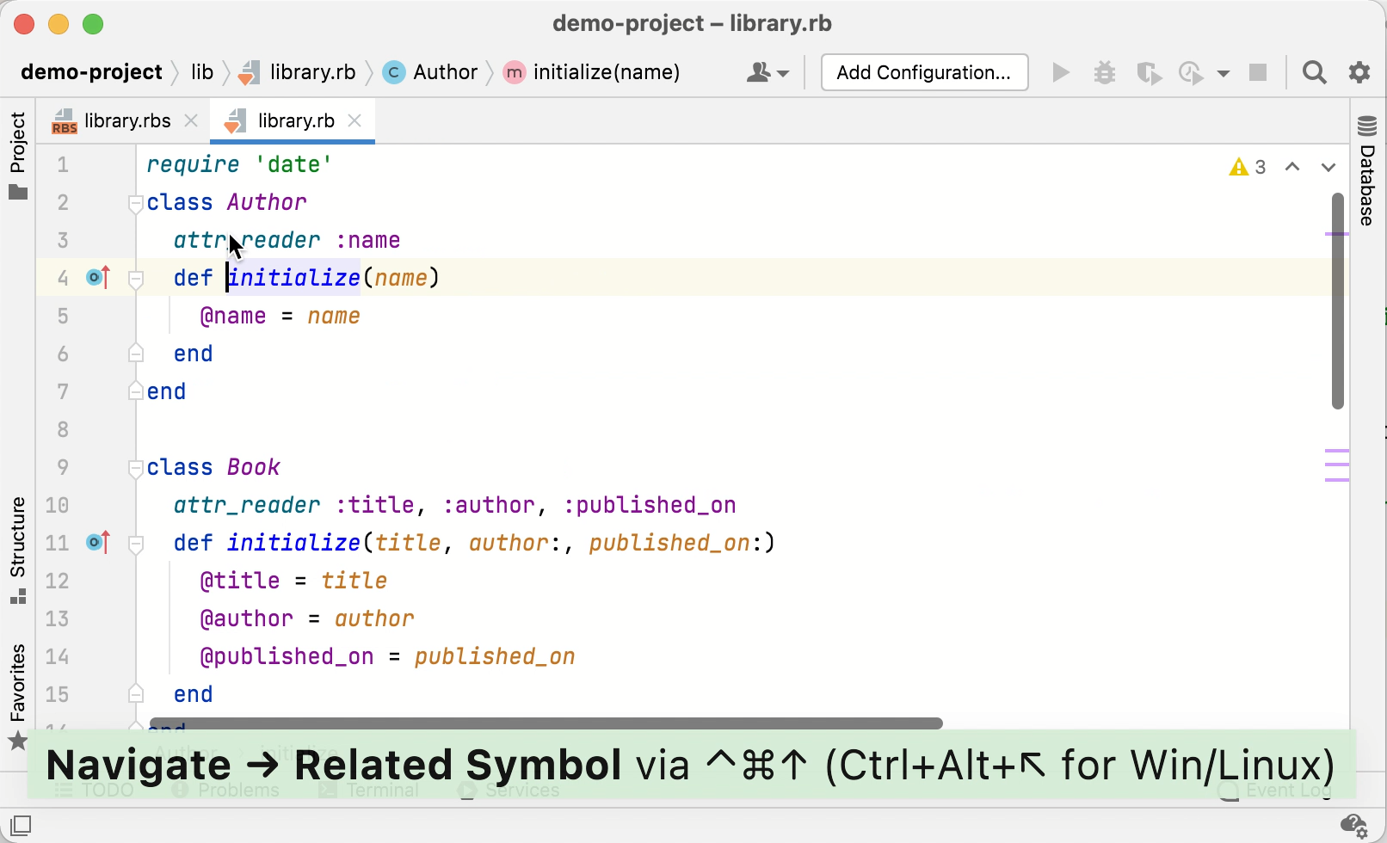Switch to the library.rbs tab
1387x843 pixels.
click(x=126, y=120)
